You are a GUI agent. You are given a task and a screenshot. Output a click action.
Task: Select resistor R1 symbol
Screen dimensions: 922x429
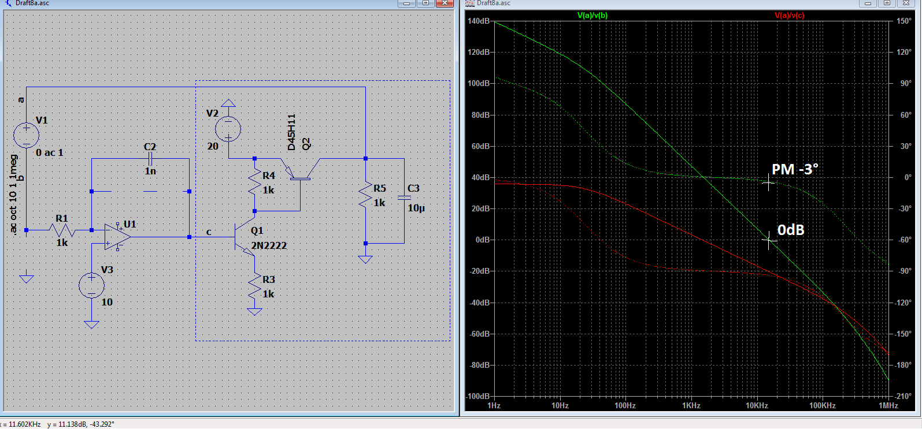click(62, 230)
